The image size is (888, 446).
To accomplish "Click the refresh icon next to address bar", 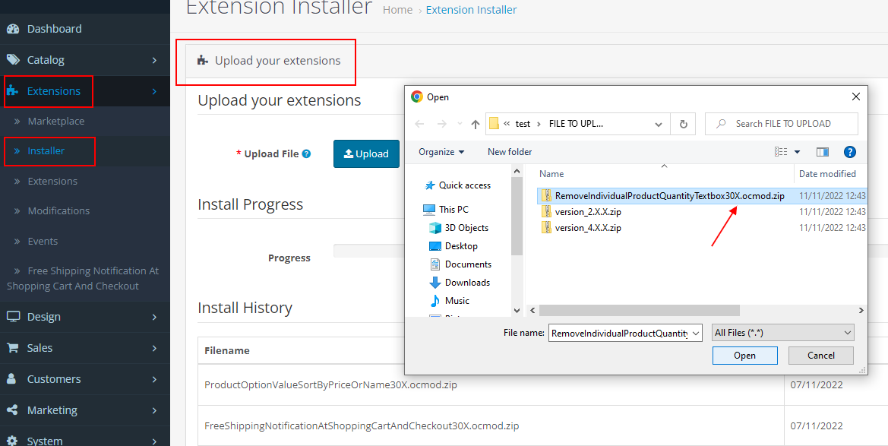I will (683, 123).
